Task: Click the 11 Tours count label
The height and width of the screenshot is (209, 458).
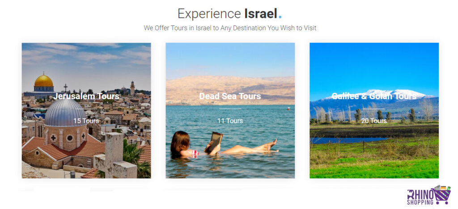Action: coord(230,121)
